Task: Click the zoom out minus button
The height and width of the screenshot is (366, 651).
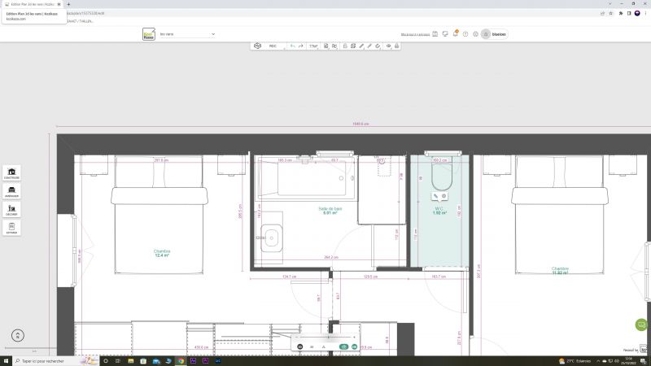Action: pyautogui.click(x=296, y=337)
